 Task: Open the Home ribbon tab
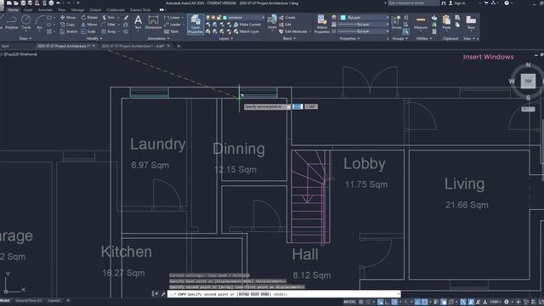(14, 9)
